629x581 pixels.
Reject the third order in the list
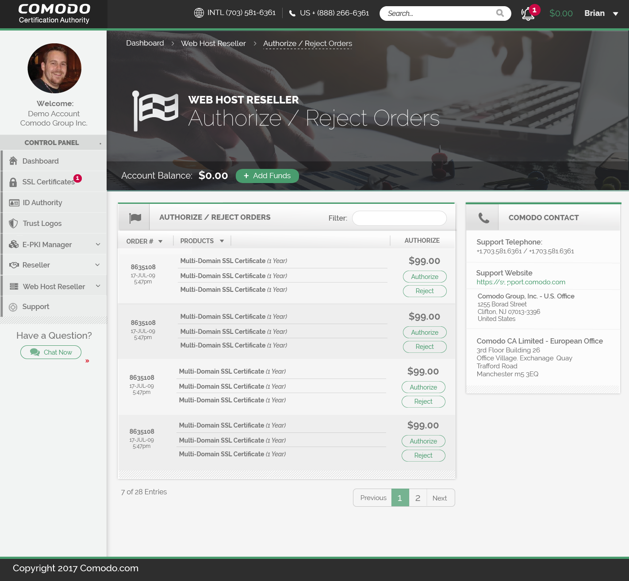click(423, 401)
